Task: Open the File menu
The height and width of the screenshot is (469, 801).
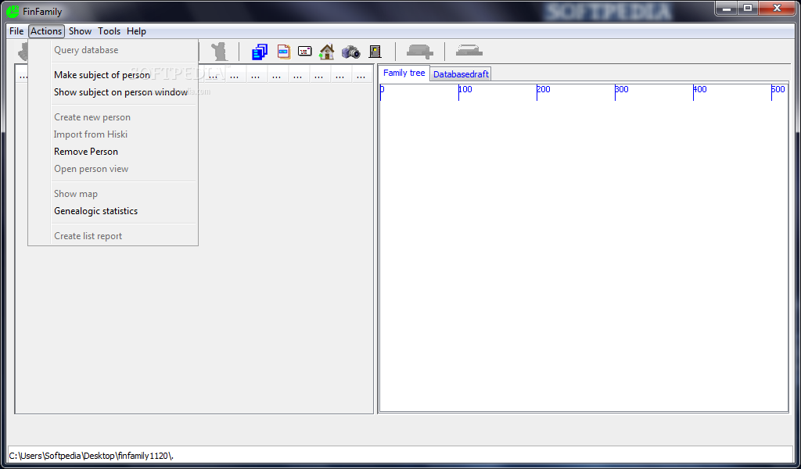Action: click(x=16, y=31)
